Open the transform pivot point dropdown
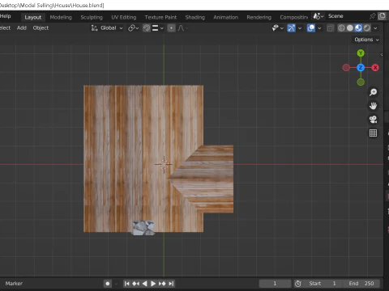 click(x=133, y=27)
